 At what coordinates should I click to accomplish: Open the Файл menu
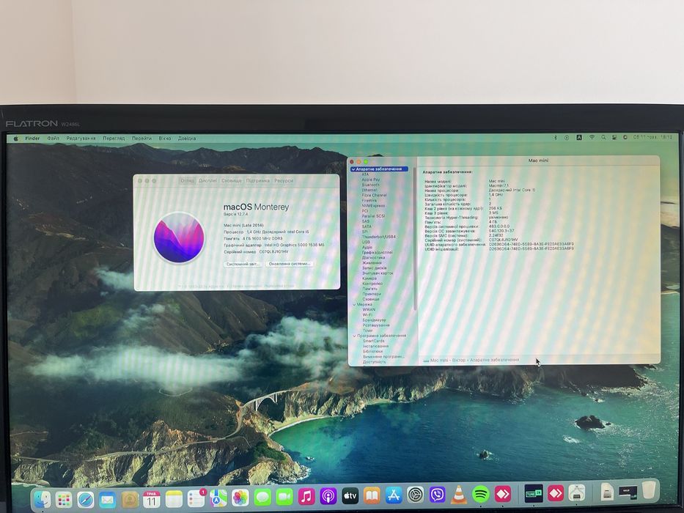(x=54, y=139)
